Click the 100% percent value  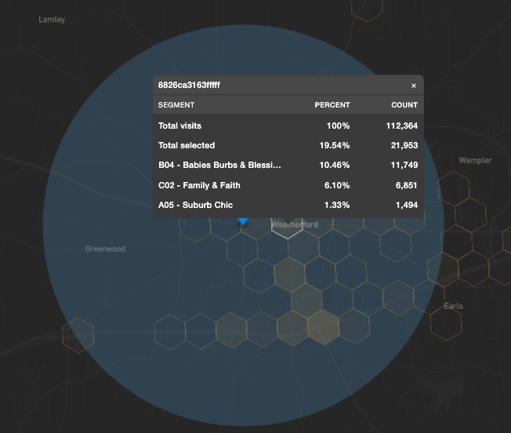tap(339, 126)
